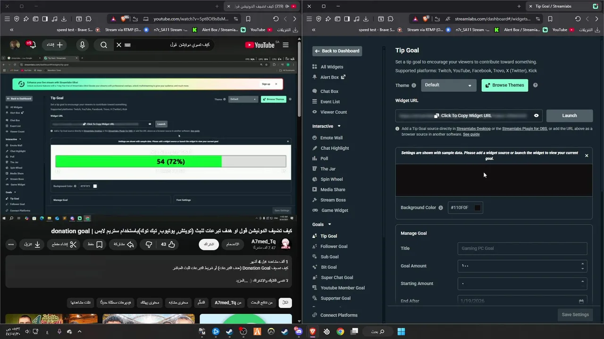
Task: Select Super Chat Goal
Action: [333, 277]
